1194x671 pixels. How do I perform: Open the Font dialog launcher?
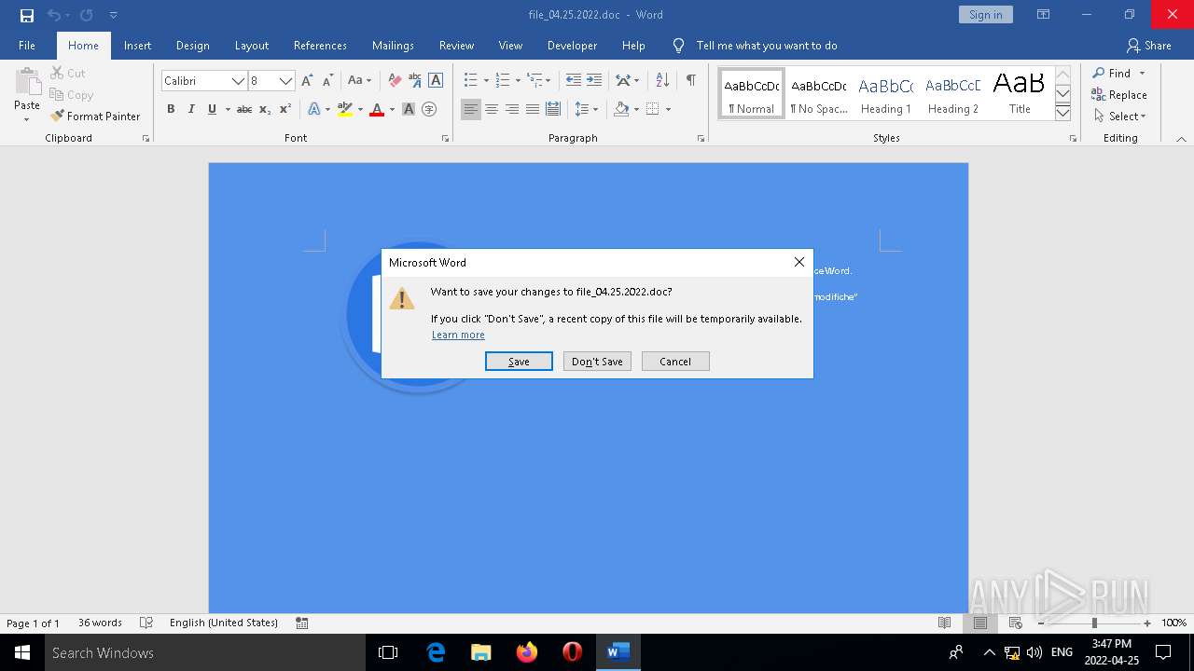point(445,138)
